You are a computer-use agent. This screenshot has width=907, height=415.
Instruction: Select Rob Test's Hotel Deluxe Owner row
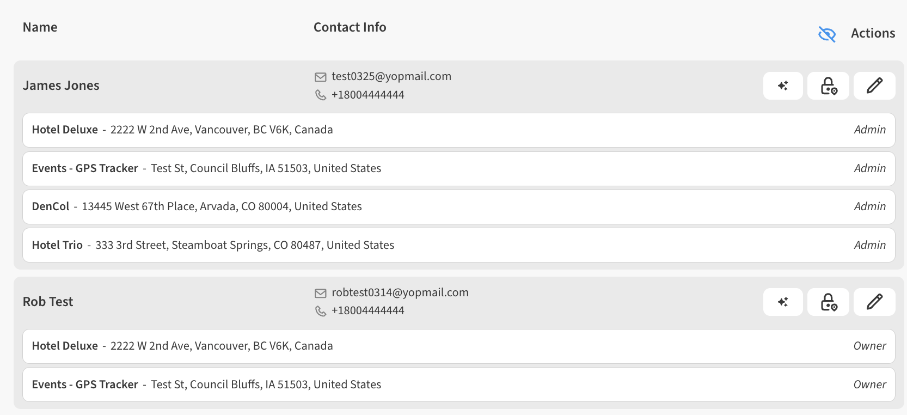click(458, 346)
